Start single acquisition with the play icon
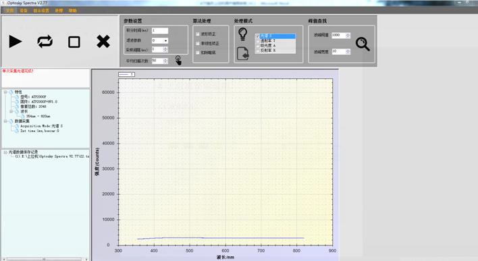This screenshot has height=261, width=478. [x=16, y=41]
